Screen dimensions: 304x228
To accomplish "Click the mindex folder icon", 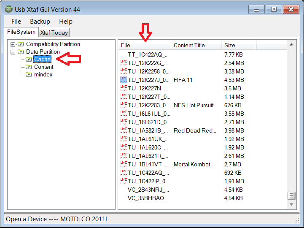I will pos(29,75).
